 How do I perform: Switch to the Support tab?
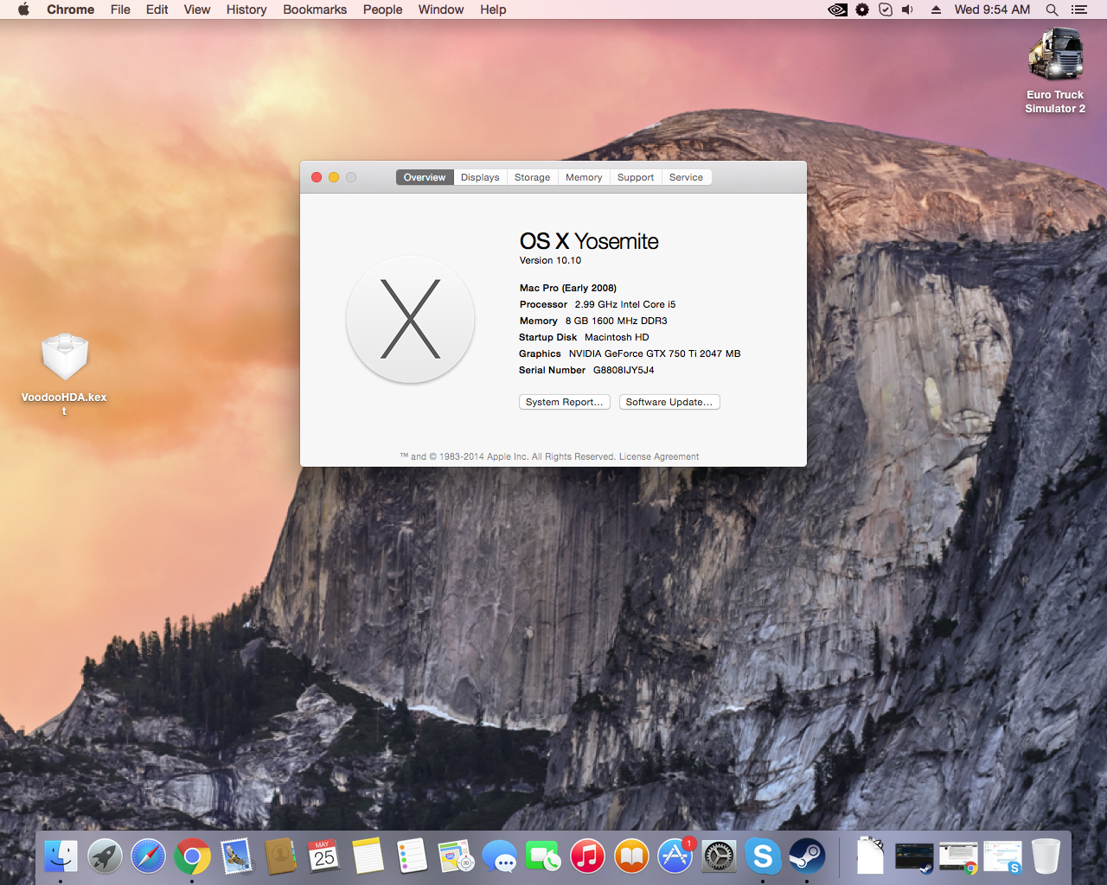[x=636, y=177]
